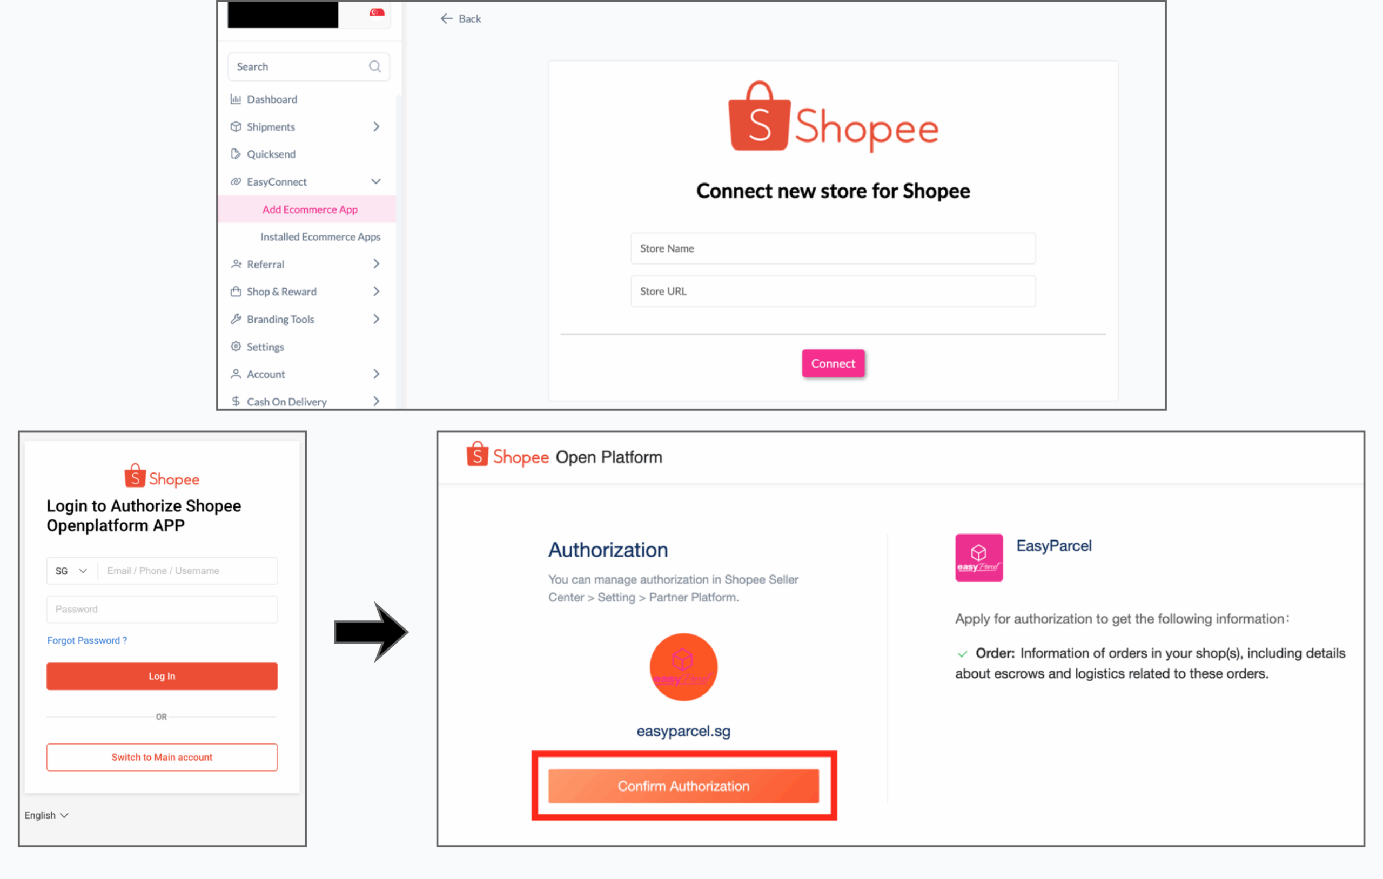Collapse the EasyConnect menu chevron
The image size is (1383, 879).
click(376, 181)
